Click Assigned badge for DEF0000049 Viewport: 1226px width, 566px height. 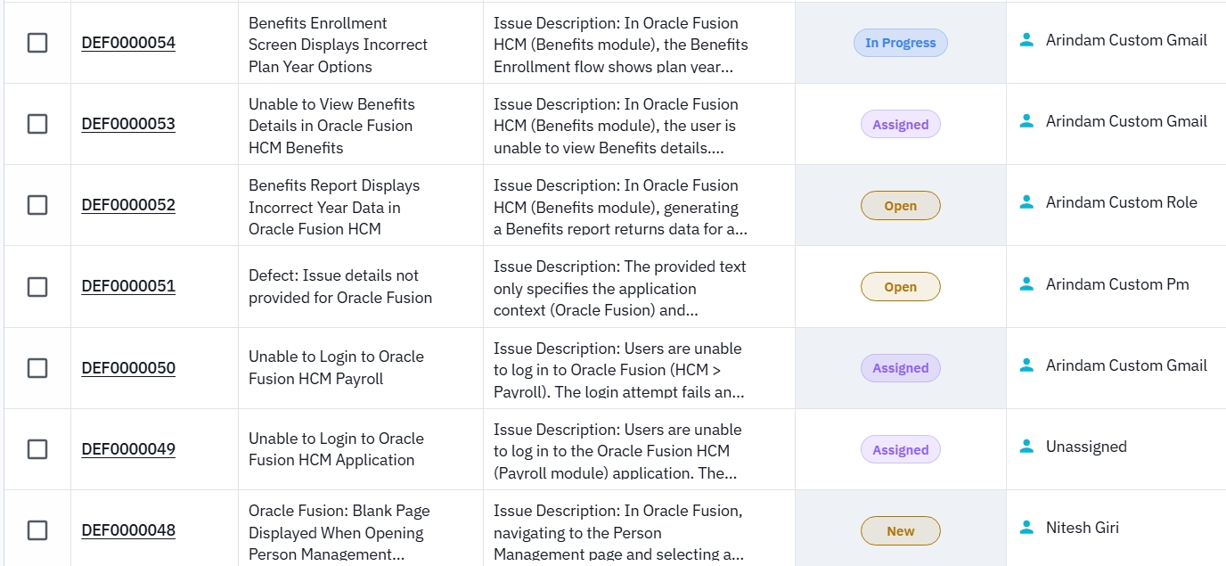coord(901,450)
